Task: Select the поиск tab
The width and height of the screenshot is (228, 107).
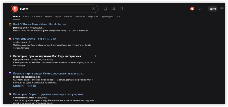Action: pyautogui.click(x=17, y=16)
